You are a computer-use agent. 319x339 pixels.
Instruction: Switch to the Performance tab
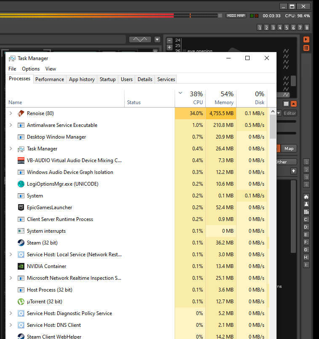50,79
